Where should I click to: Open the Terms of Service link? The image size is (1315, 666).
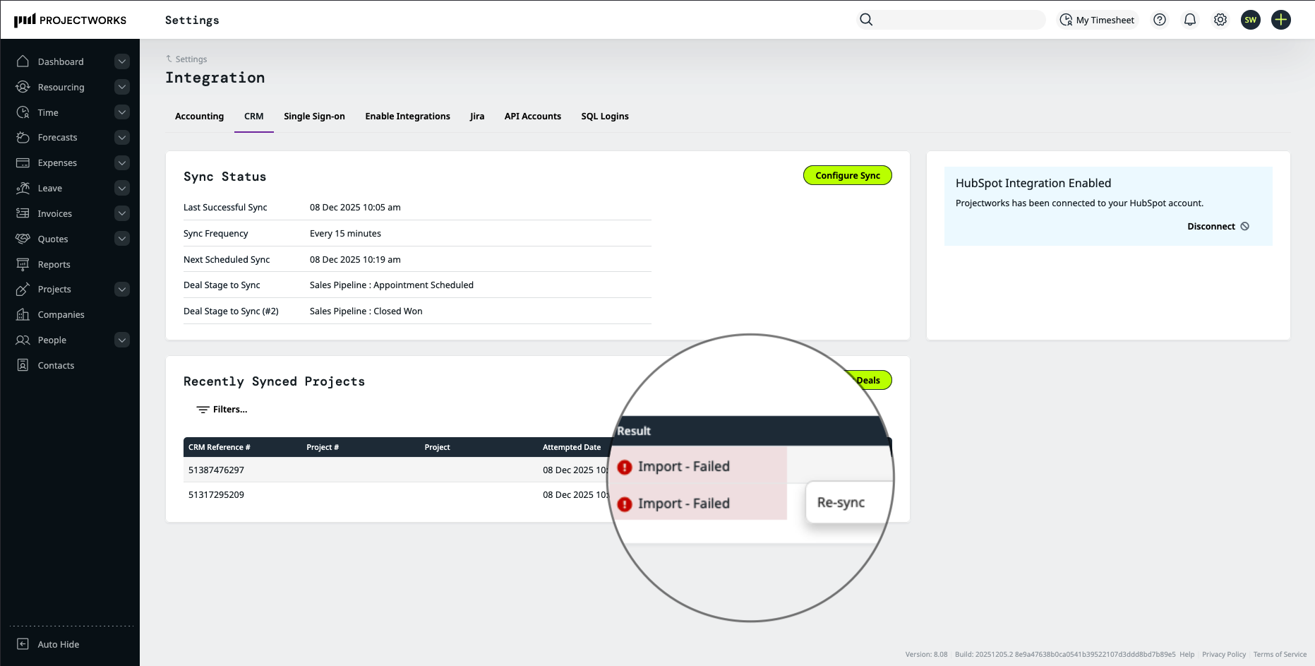point(1280,655)
